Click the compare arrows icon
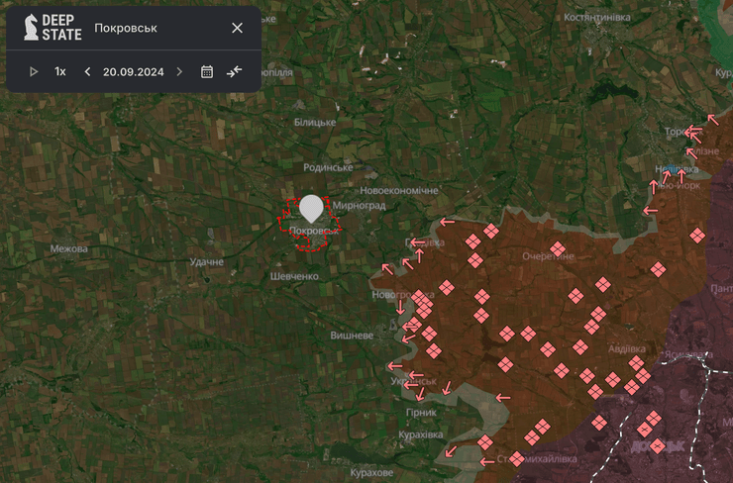The height and width of the screenshot is (483, 733). 234,71
